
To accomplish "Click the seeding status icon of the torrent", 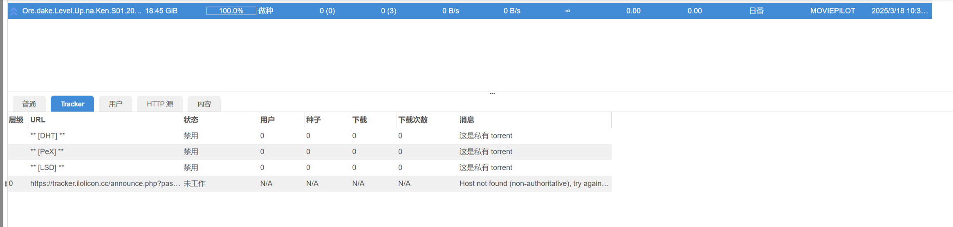I will tap(14, 11).
